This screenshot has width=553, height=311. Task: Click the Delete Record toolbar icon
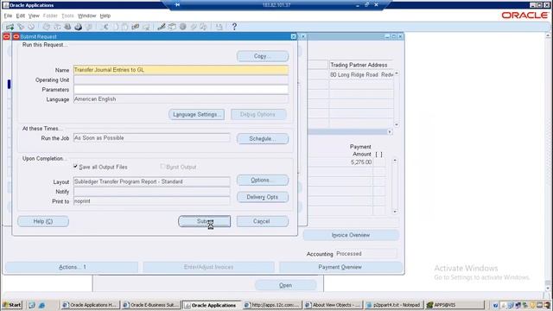point(146,27)
